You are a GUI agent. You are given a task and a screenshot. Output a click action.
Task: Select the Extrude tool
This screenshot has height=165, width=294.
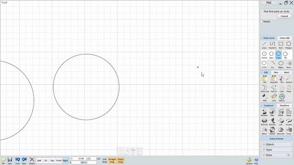(264, 121)
